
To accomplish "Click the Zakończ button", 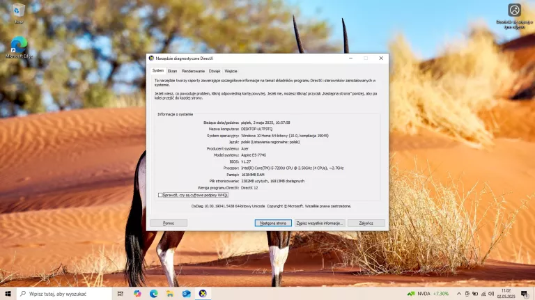I will click(x=366, y=223).
